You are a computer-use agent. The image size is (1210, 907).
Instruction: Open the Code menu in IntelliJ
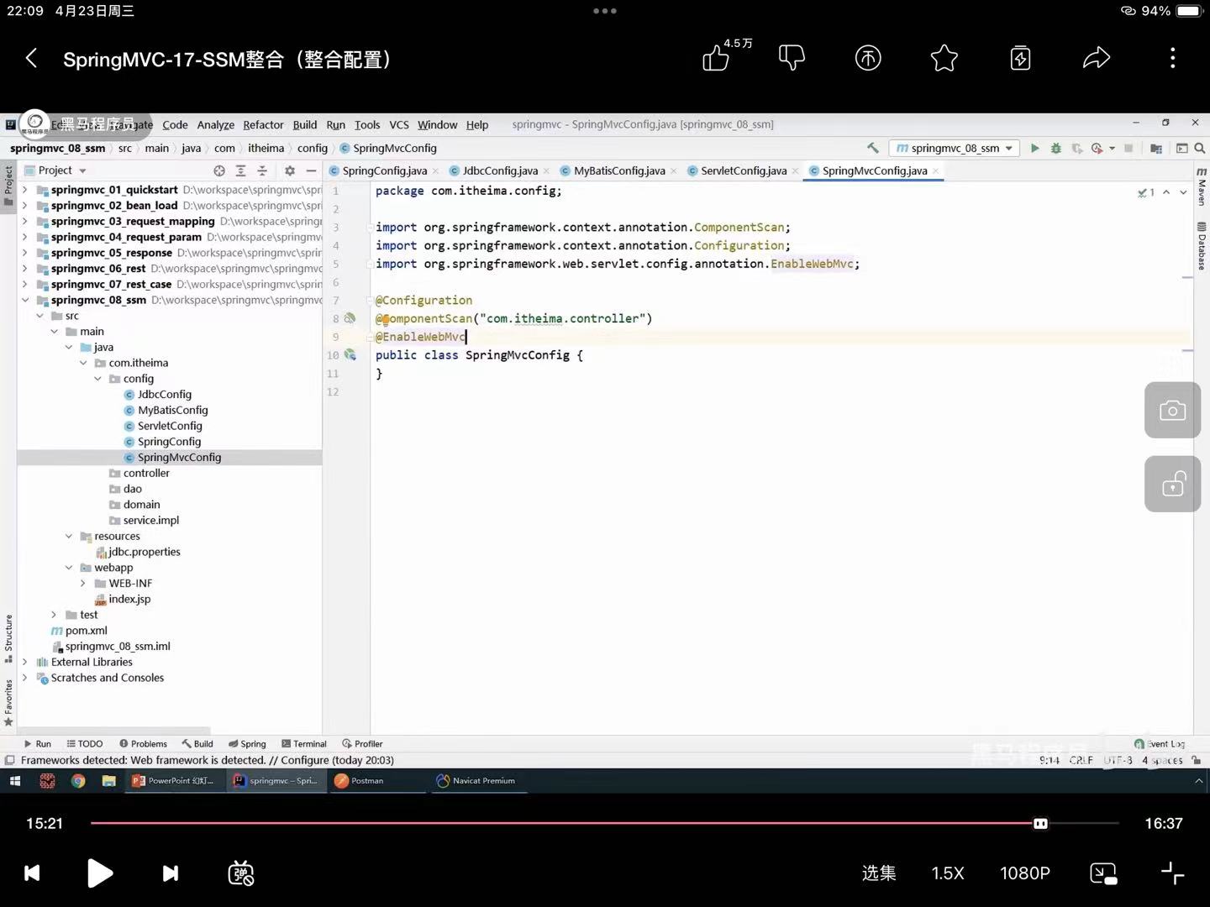175,124
